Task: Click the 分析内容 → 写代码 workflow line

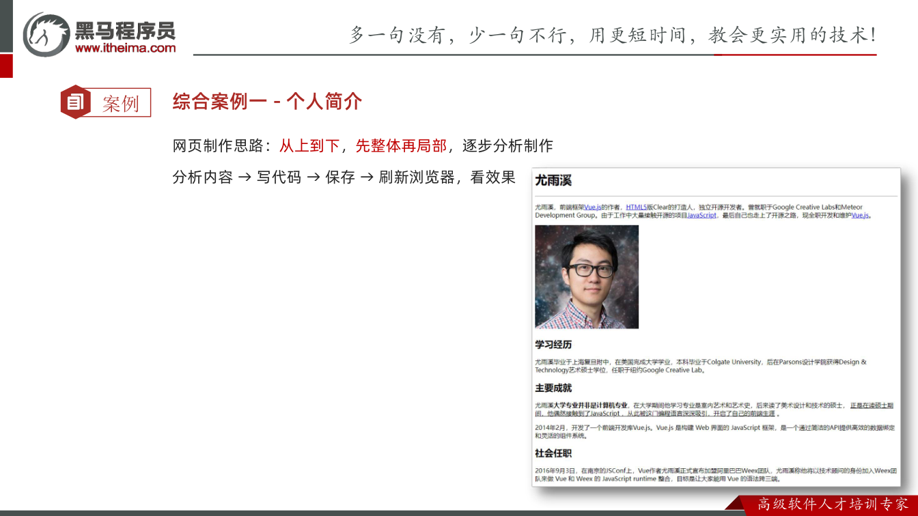Action: click(x=344, y=177)
